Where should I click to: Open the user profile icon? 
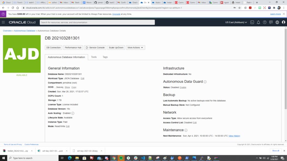[x=283, y=22]
